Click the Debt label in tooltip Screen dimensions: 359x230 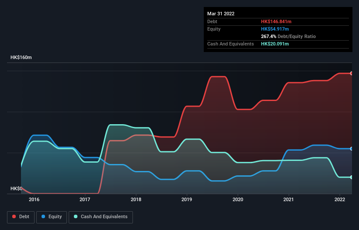pyautogui.click(x=212, y=21)
